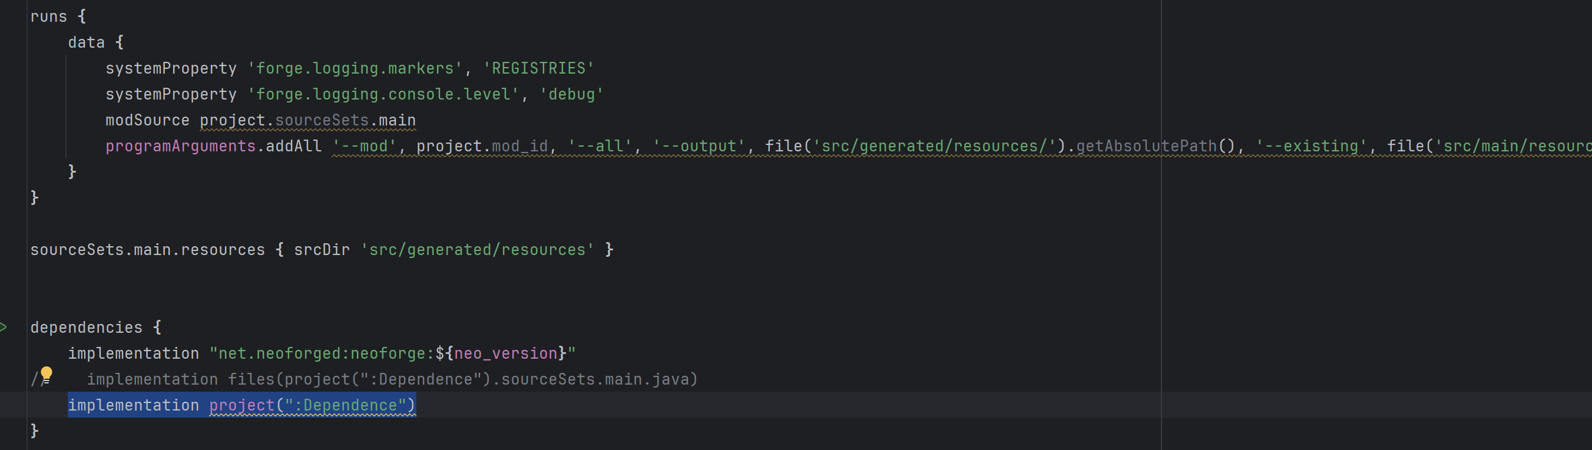Click underlined 'project' in the selected line
1592x450 pixels.
241,405
